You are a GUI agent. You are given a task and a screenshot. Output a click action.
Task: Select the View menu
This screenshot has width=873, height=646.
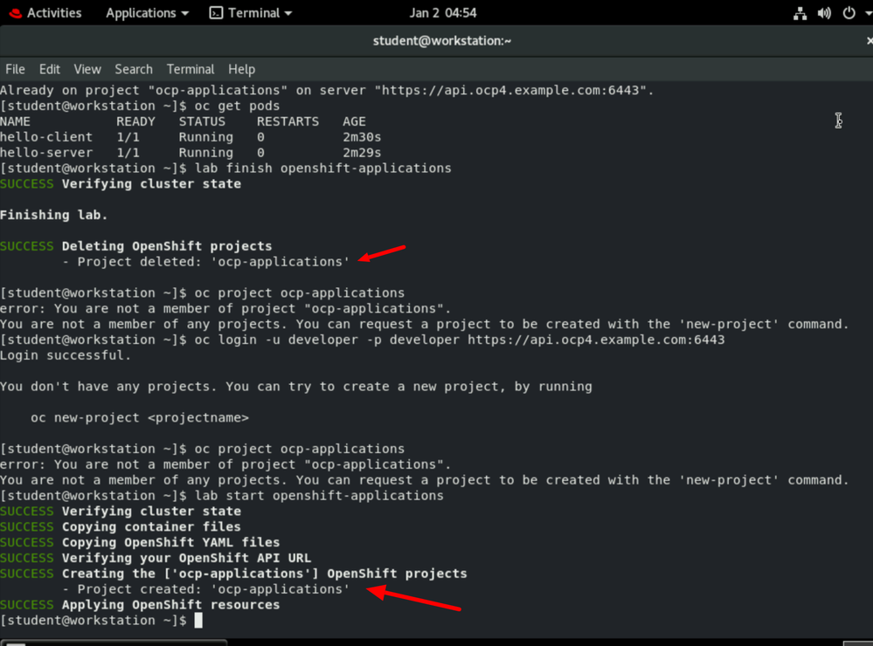pyautogui.click(x=87, y=69)
